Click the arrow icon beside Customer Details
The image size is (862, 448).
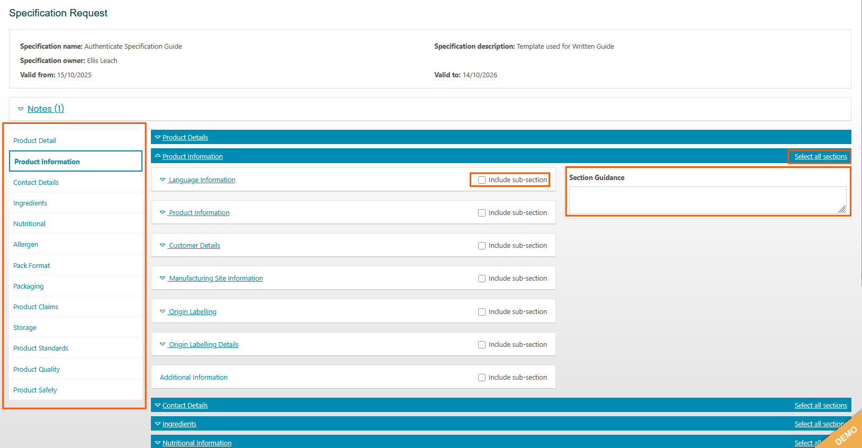point(163,246)
